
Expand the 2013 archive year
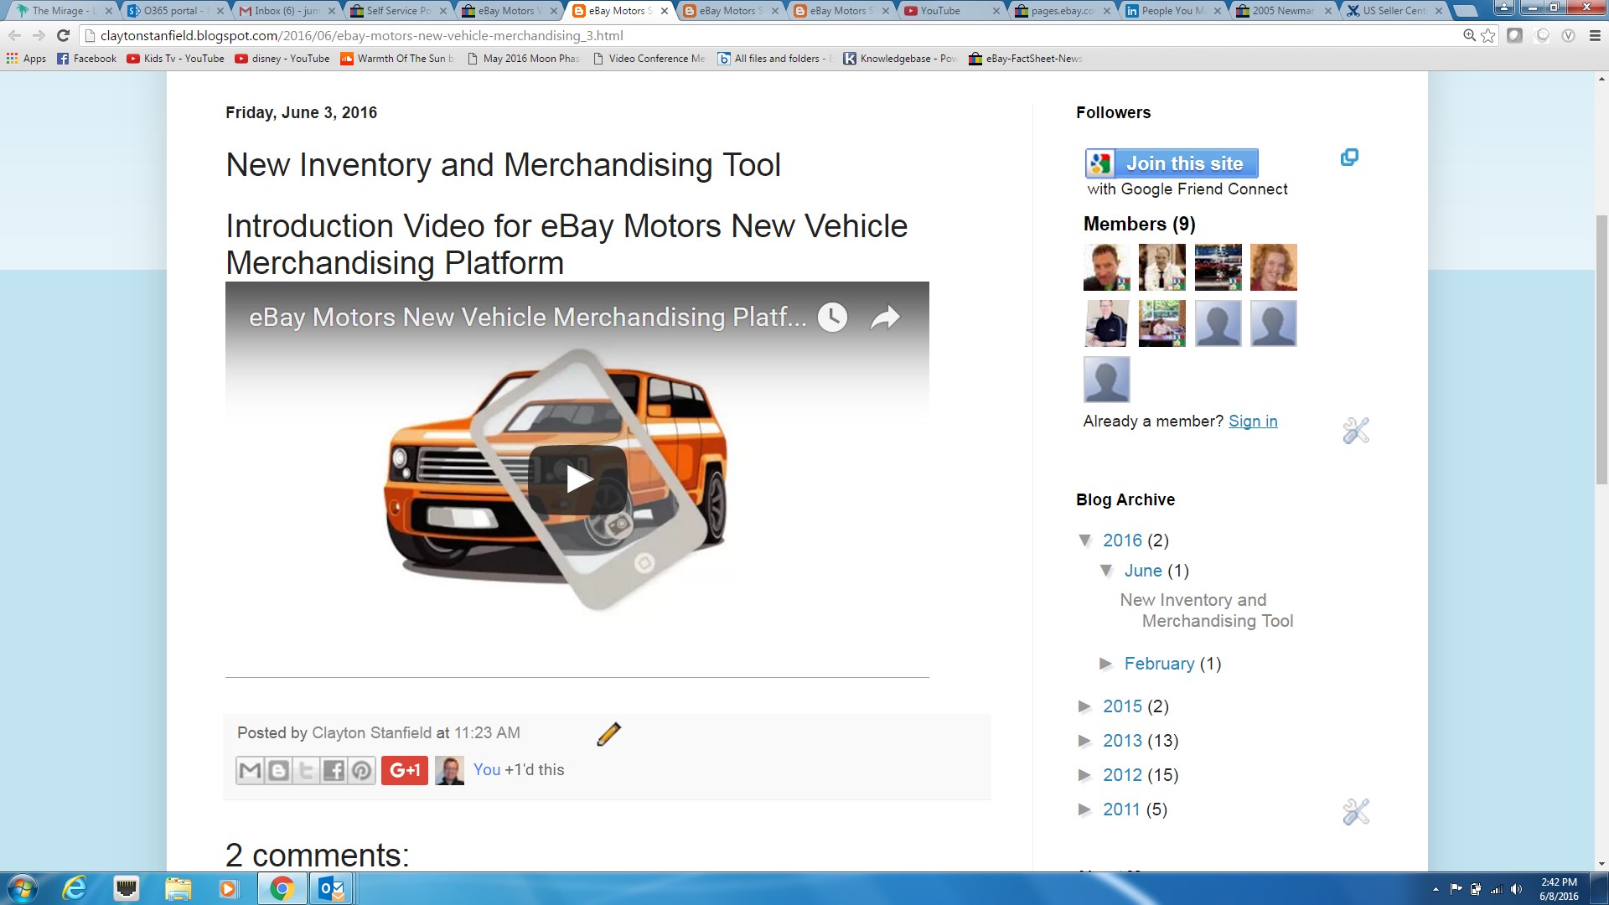pos(1085,741)
